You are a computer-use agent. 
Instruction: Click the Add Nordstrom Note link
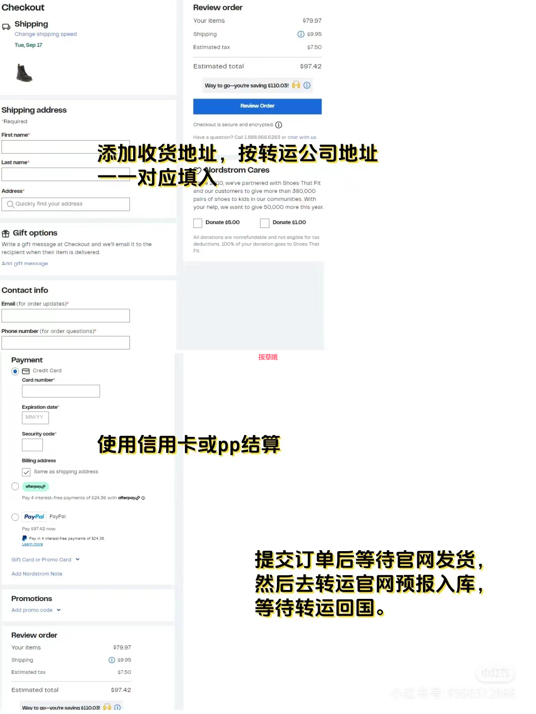(37, 574)
